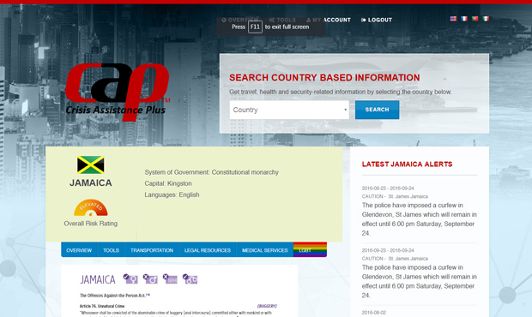Switch language using the French flag
Viewport: 532px width, 317px height.
coord(464,19)
